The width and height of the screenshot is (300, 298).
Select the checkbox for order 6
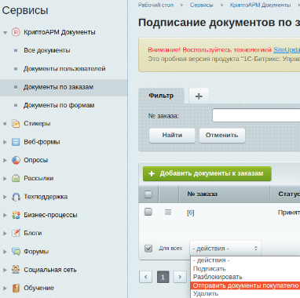[148, 212]
